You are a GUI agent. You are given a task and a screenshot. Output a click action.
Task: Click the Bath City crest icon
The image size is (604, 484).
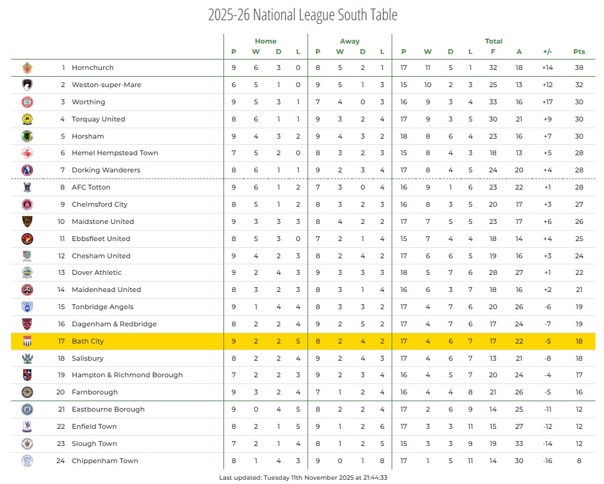click(27, 341)
